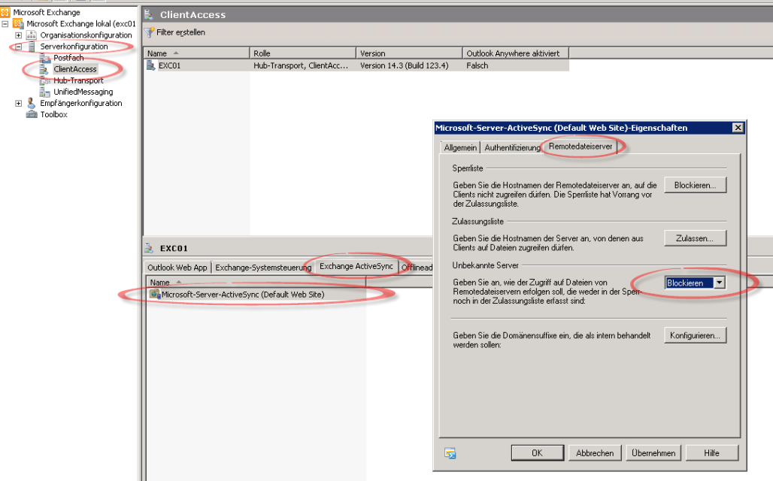773x481 pixels.
Task: Expand the Organisationskonfiguration node
Action: (x=18, y=35)
